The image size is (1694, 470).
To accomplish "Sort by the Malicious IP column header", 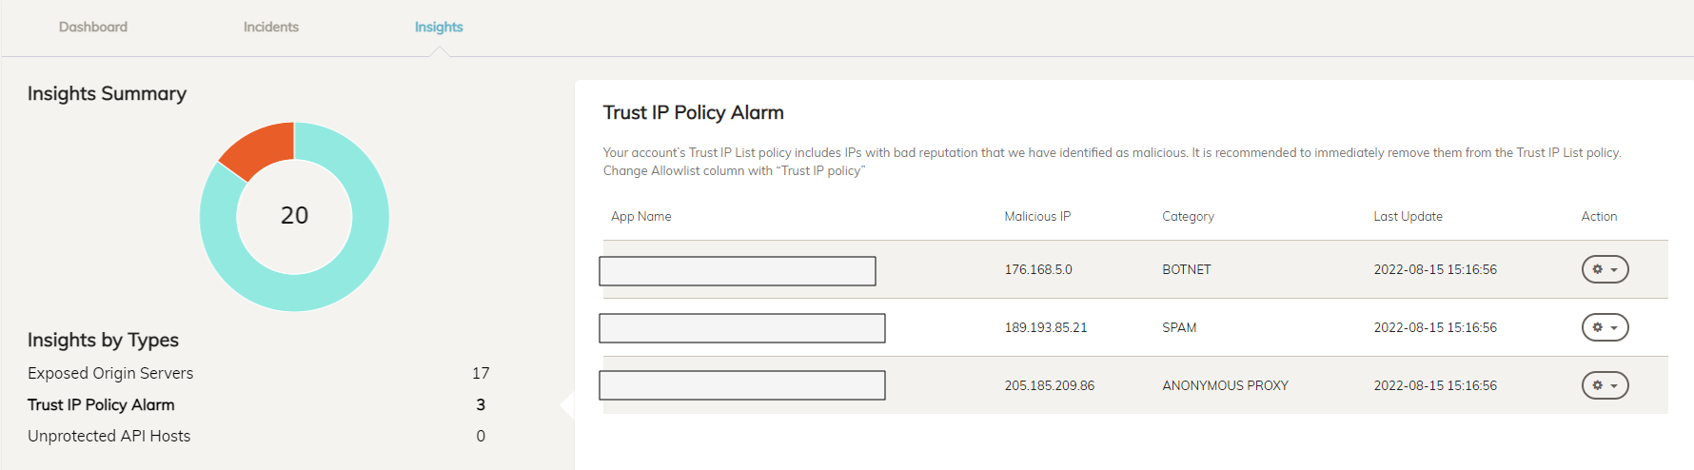I will coord(1037,216).
